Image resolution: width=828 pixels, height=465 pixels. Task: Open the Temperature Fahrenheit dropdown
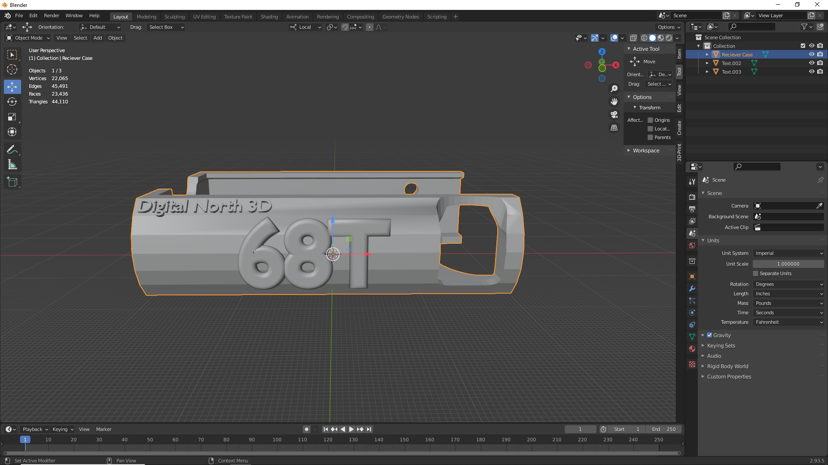tap(788, 322)
